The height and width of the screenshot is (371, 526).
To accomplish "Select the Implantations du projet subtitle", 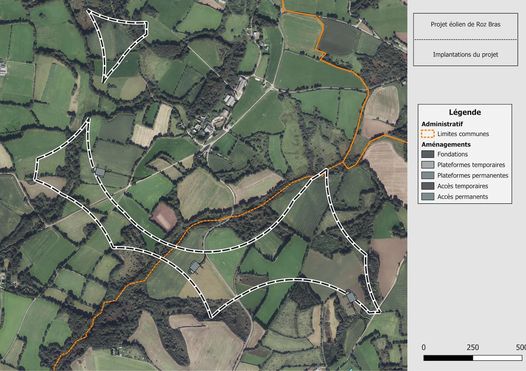I will 465,55.
